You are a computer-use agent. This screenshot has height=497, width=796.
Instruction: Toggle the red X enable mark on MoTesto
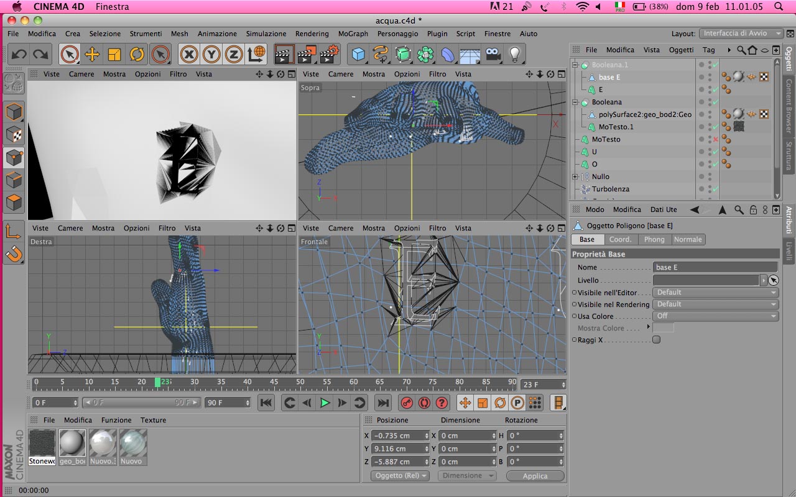coord(715,139)
